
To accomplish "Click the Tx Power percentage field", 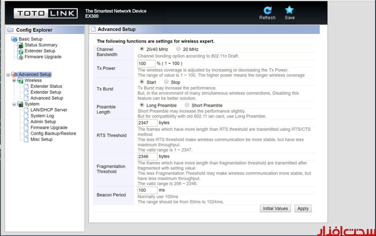I will (x=146, y=64).
